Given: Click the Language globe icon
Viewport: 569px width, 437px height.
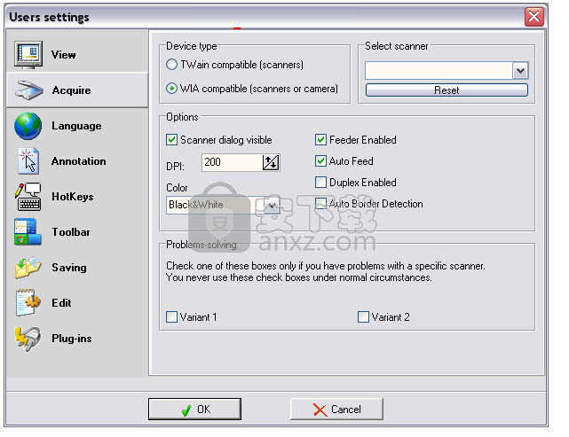Looking at the screenshot, I should [28, 126].
